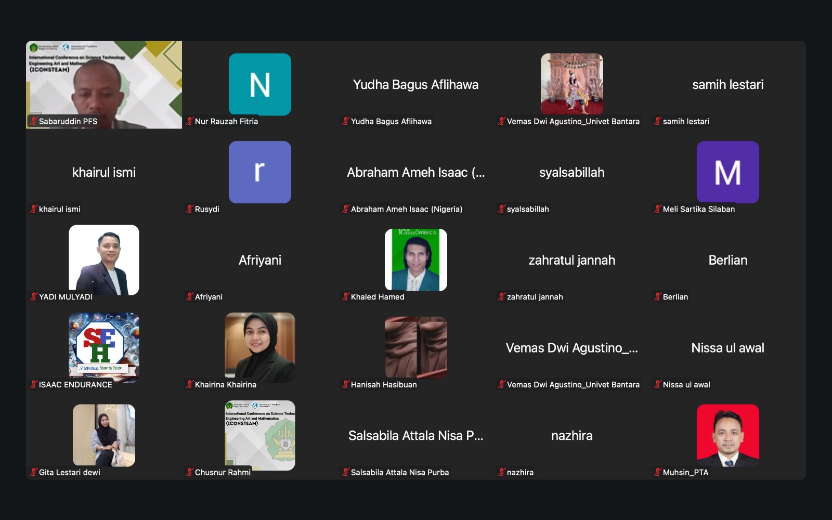Click the teal N avatar of Nur Rauzah Fitria
The height and width of the screenshot is (520, 832).
coord(260,84)
